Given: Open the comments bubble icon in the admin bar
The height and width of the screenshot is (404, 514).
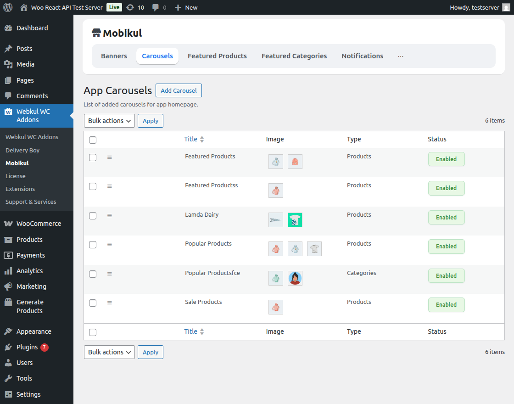Looking at the screenshot, I should coord(155,7).
